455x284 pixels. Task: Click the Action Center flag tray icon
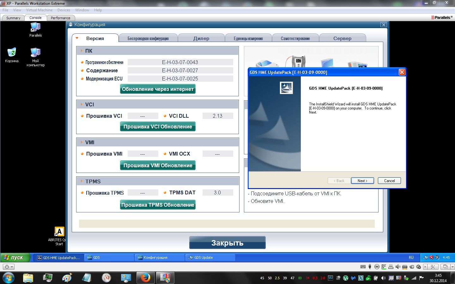(422, 278)
